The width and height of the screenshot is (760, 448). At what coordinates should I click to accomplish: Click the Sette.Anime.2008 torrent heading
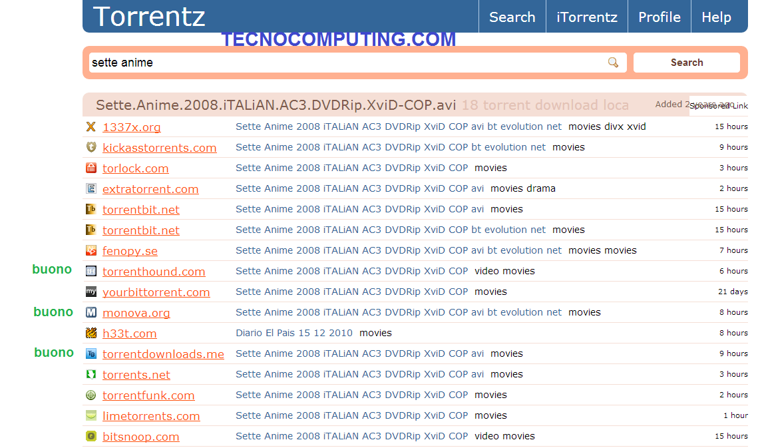pos(276,105)
